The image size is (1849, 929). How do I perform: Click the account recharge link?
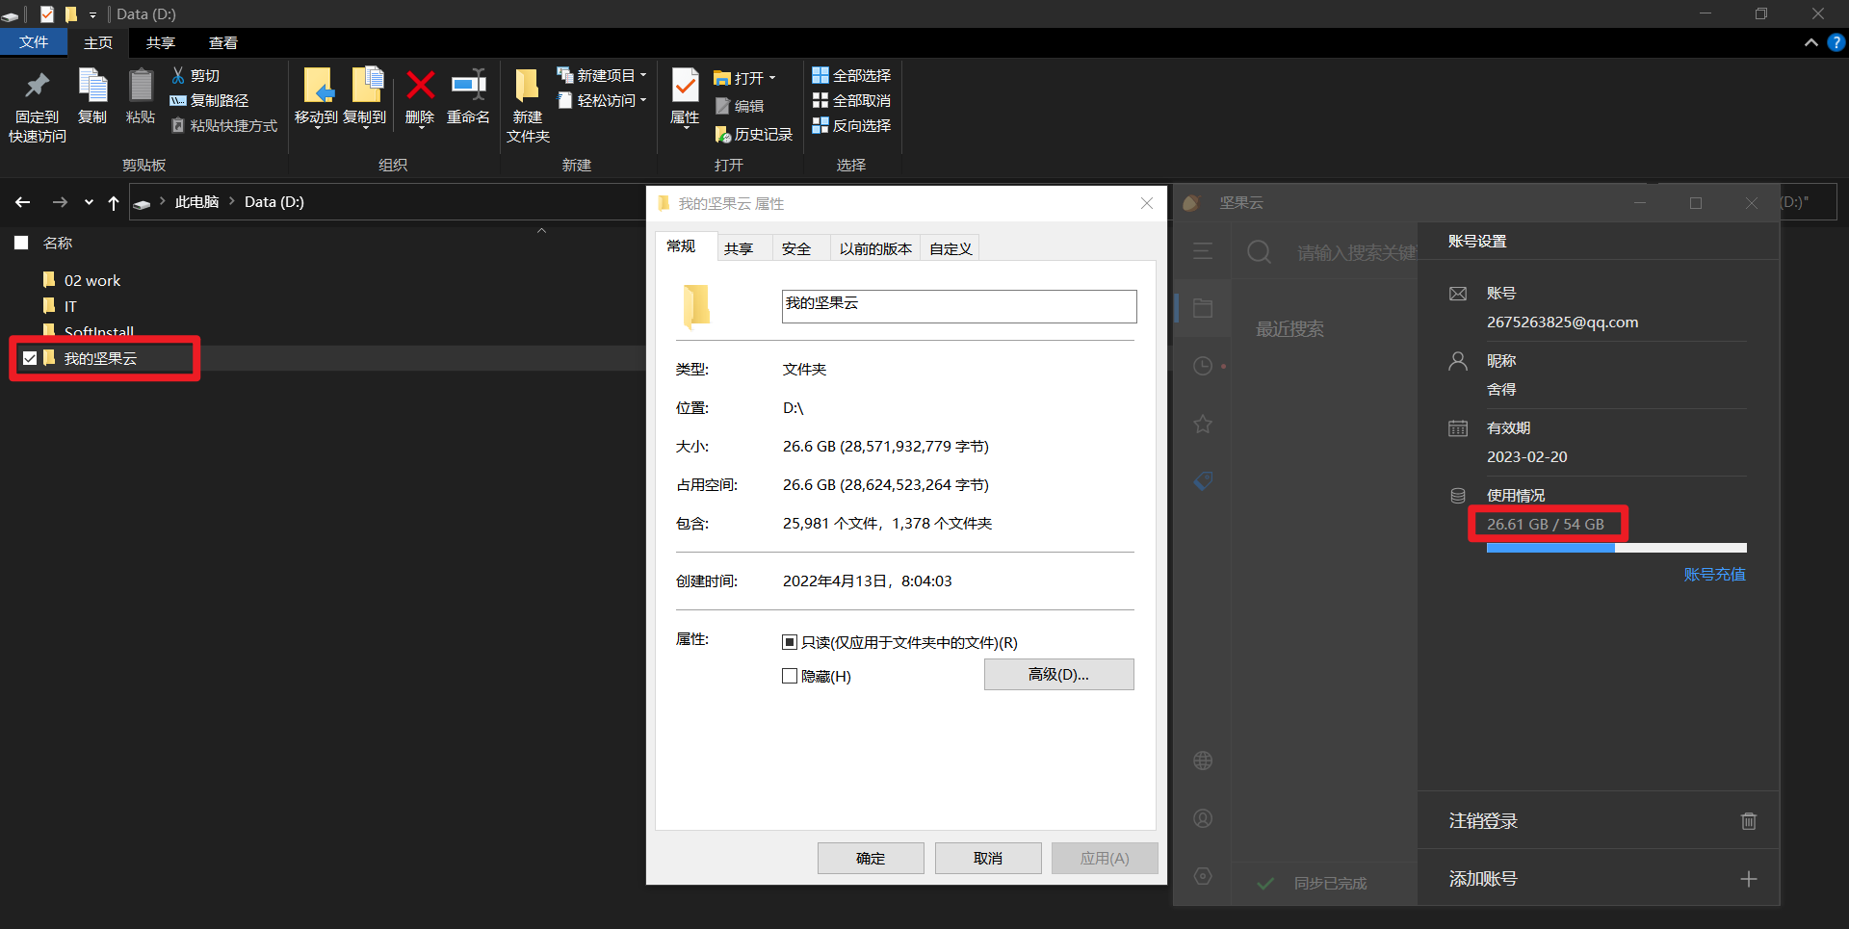click(1714, 575)
